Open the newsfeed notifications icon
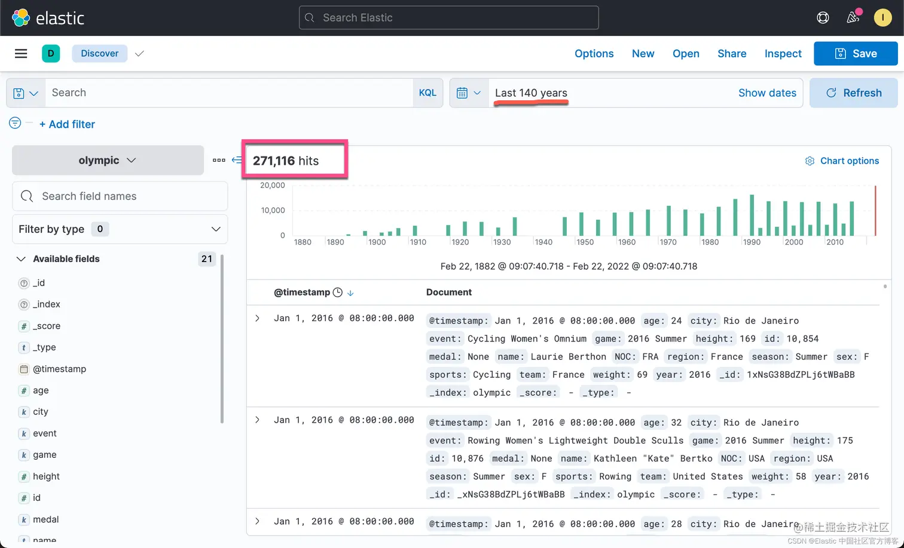The width and height of the screenshot is (904, 548). (853, 17)
